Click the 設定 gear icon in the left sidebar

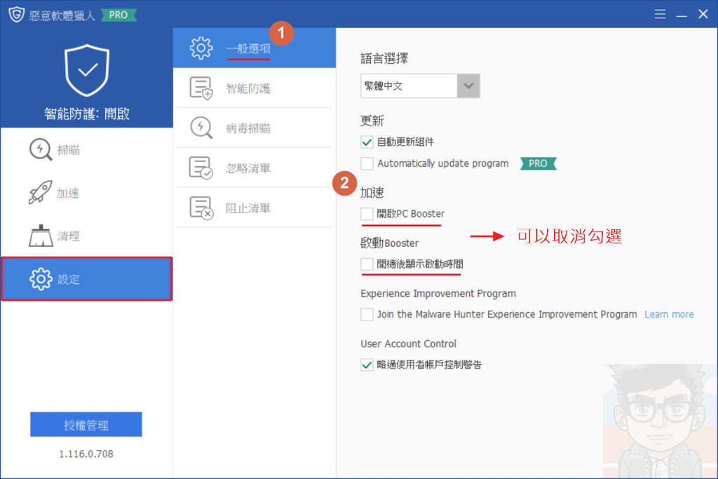41,278
